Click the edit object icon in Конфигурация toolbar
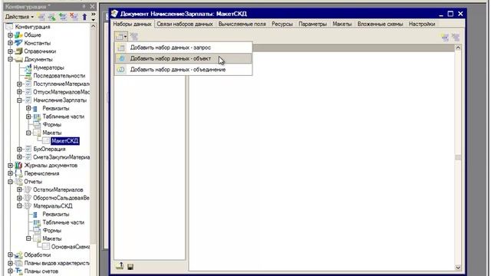 click(52, 17)
